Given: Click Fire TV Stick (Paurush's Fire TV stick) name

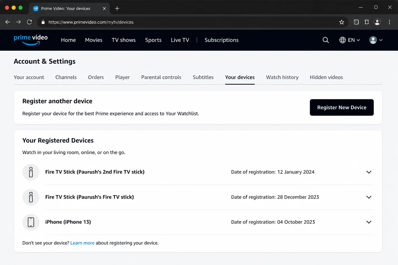Looking at the screenshot, I should pyautogui.click(x=89, y=197).
